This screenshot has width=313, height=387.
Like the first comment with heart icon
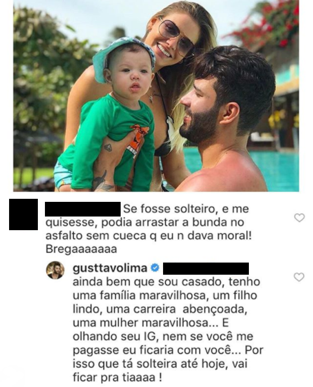[x=299, y=218]
